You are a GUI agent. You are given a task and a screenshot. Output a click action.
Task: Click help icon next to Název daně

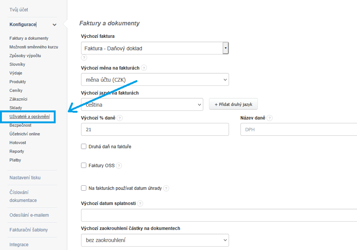pyautogui.click(x=270, y=118)
